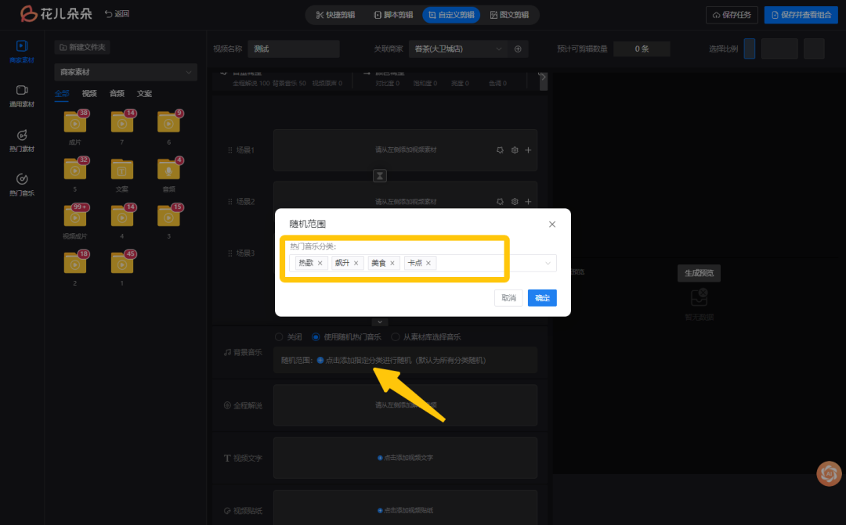Click 新建文件夹 button
This screenshot has height=525, width=846.
(x=82, y=48)
